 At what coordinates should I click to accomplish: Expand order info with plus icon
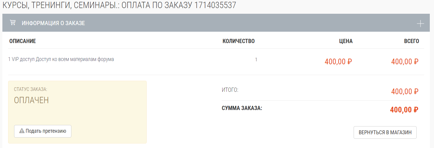[x=421, y=24]
